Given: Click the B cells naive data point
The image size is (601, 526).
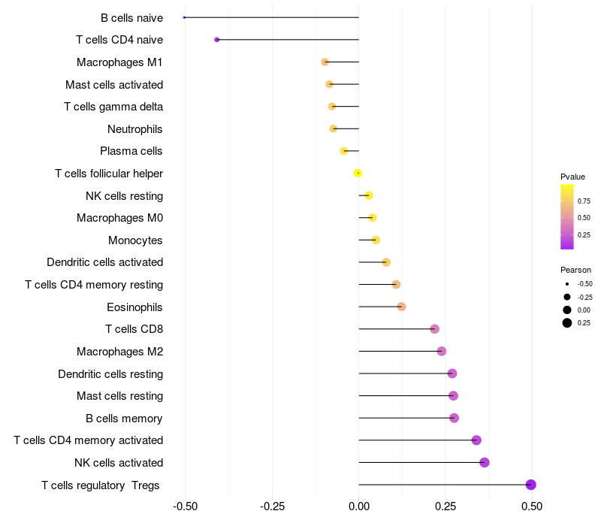Looking at the screenshot, I should [x=184, y=17].
